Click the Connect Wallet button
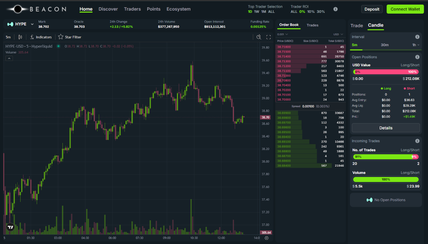 click(405, 9)
